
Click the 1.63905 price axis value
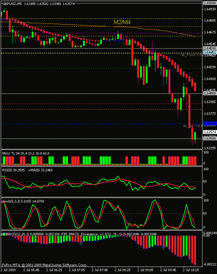pyautogui.click(x=210, y=102)
